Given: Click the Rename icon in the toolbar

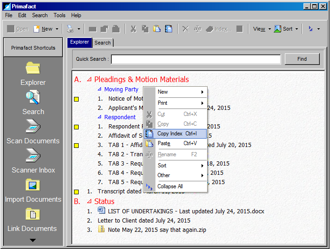Looking at the screenshot, I should point(197,29).
